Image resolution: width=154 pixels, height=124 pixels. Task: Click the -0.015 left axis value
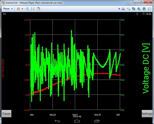click(x=27, y=20)
